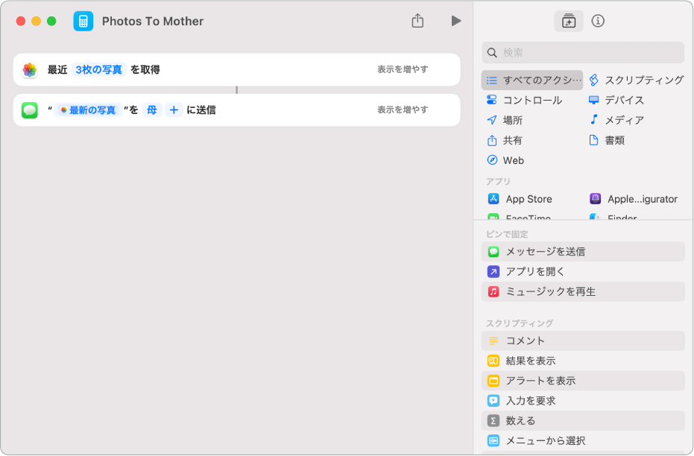Open App Store app actions
694x456 pixels.
point(520,199)
